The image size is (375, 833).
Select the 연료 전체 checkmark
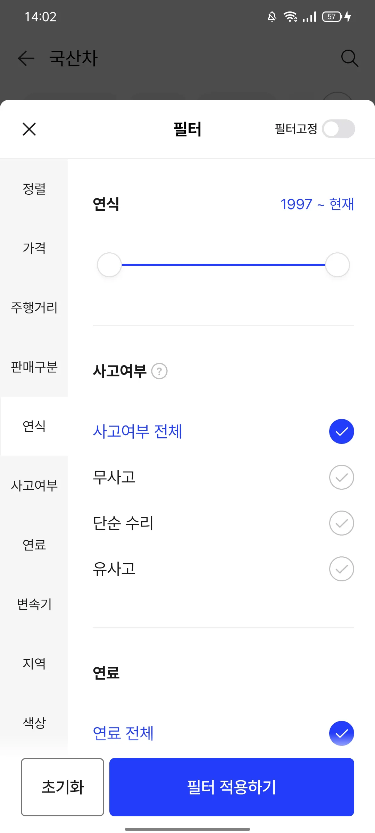click(342, 733)
